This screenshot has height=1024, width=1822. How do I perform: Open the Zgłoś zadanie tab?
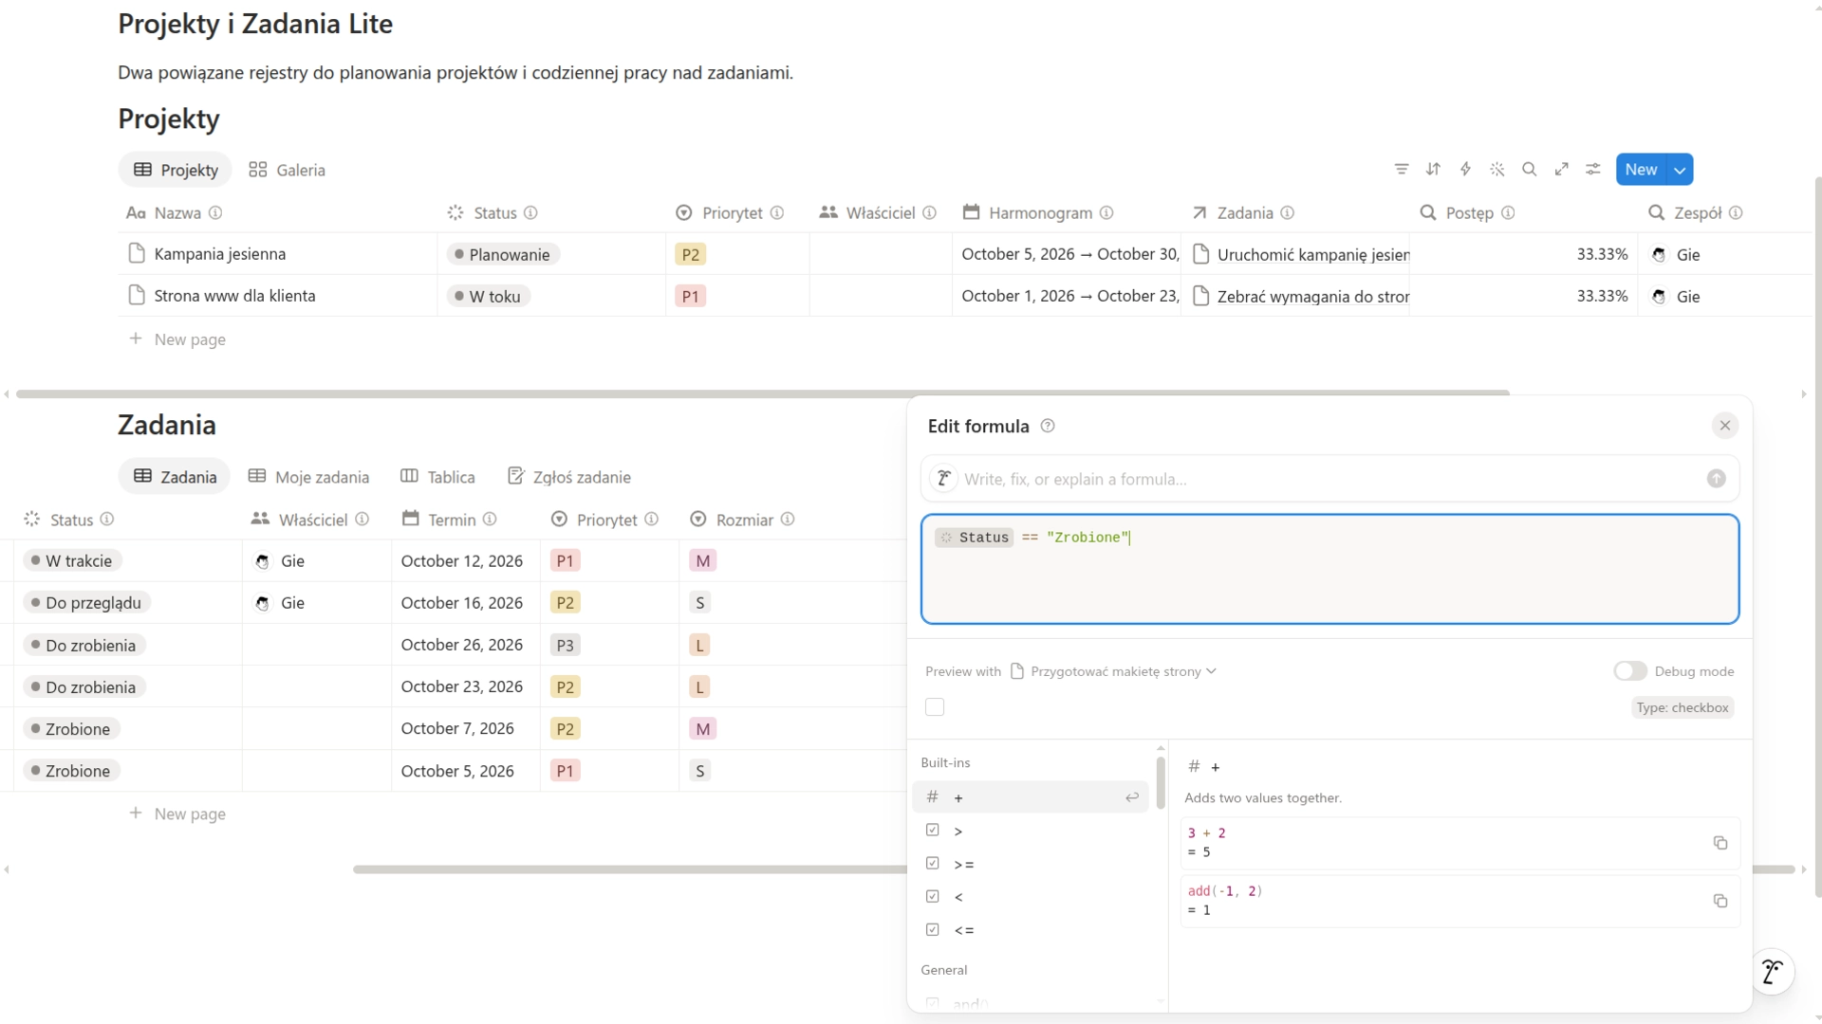click(569, 477)
